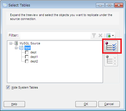Apply the filter funnel icon
This screenshot has height=111, width=126.
click(x=94, y=35)
